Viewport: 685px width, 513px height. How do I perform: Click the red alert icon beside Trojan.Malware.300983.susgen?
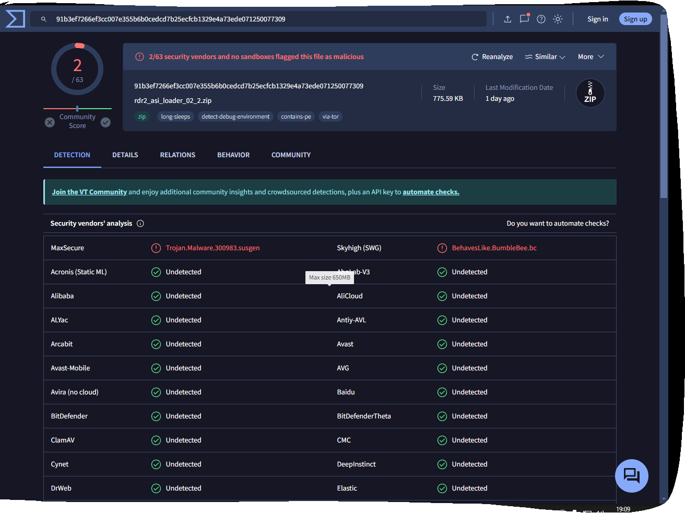(x=156, y=248)
